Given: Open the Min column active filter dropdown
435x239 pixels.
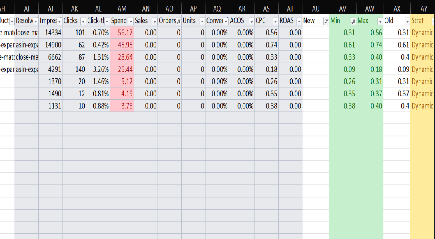Looking at the screenshot, I should pyautogui.click(x=353, y=21).
